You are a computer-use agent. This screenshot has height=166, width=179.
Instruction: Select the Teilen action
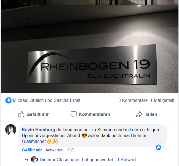click(x=146, y=114)
